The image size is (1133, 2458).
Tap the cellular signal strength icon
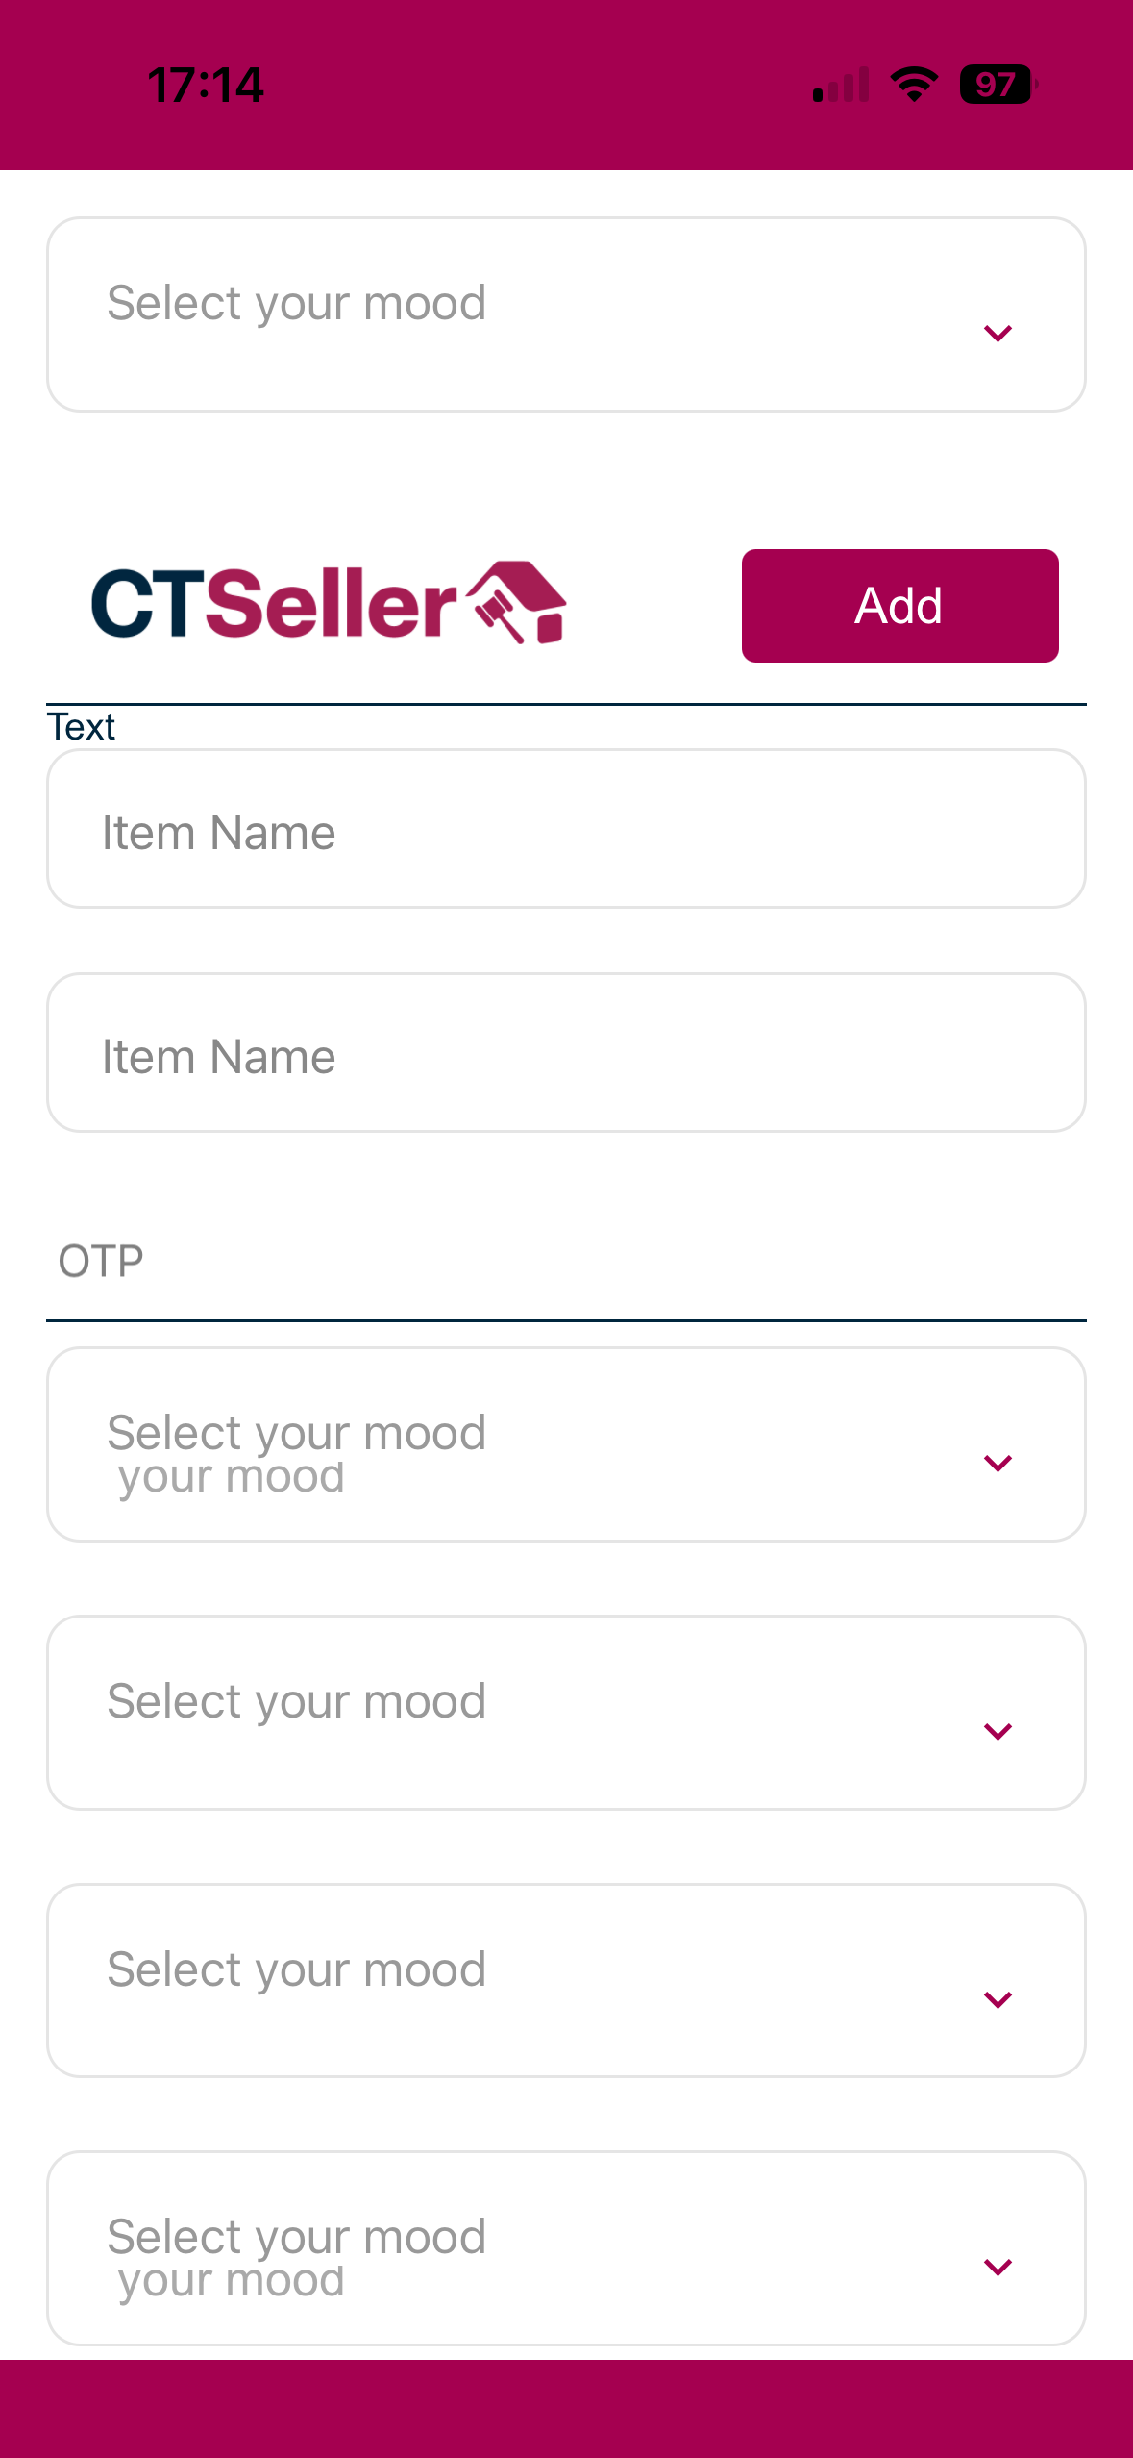coord(841,85)
